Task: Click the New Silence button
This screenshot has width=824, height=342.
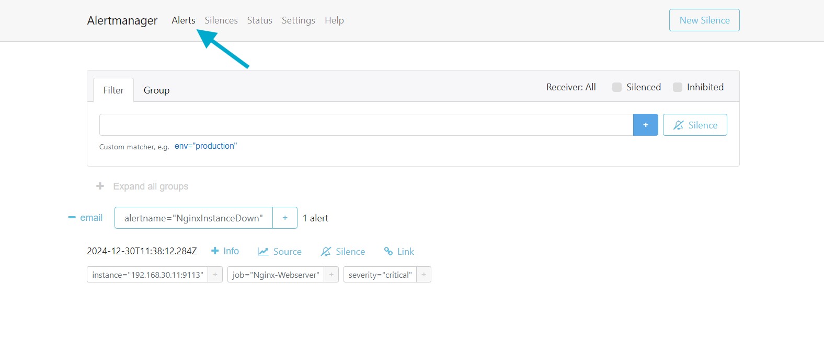Action: [x=704, y=20]
